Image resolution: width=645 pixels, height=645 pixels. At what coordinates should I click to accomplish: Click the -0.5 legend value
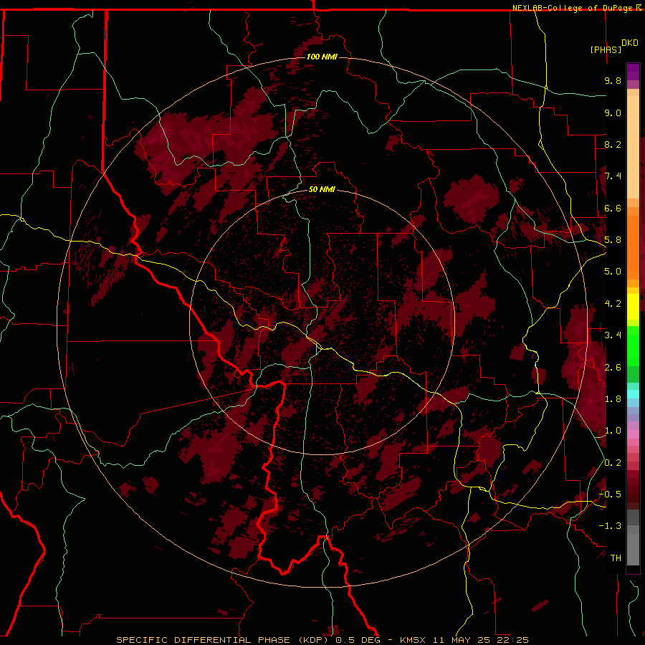(x=610, y=494)
